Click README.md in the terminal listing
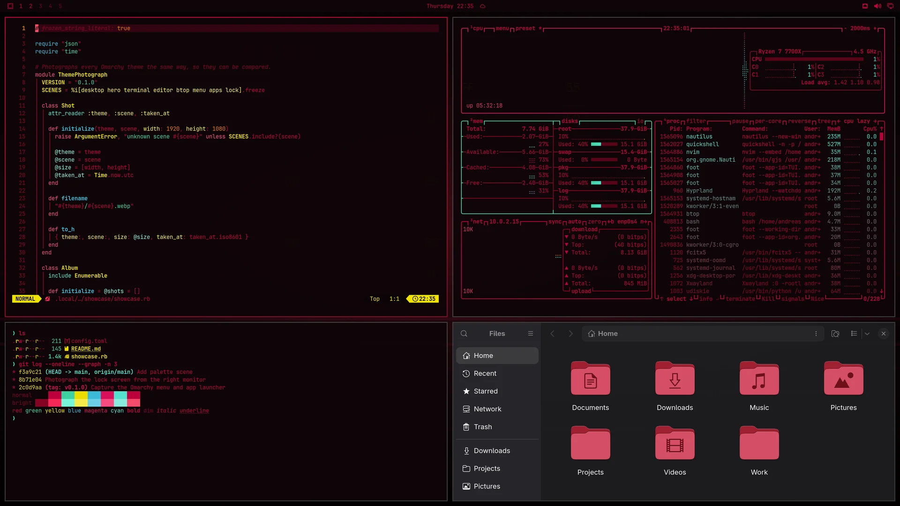This screenshot has height=506, width=900. [x=86, y=349]
